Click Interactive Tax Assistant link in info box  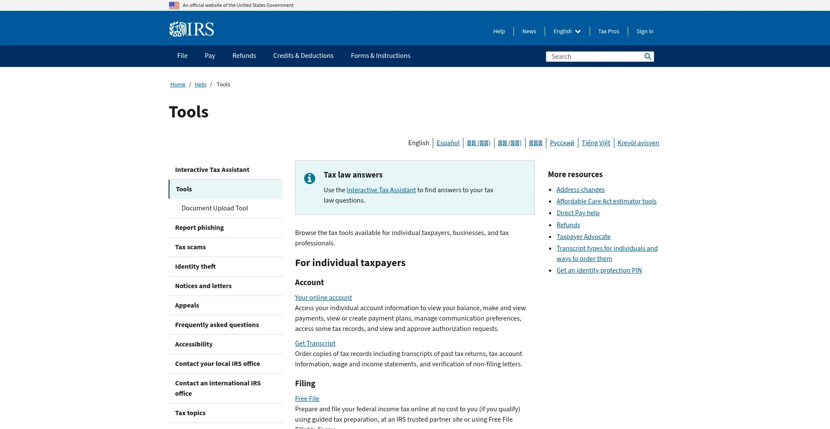pos(381,190)
